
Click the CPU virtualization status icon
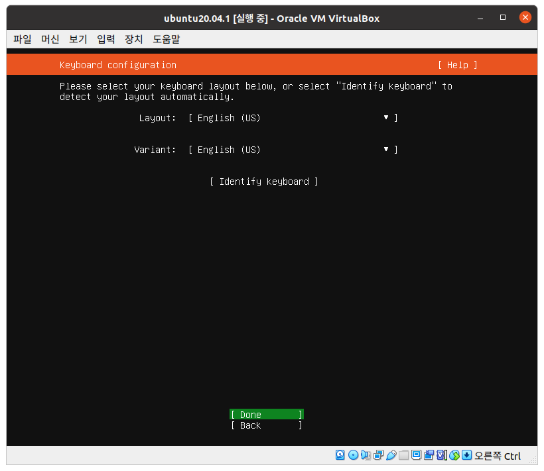(442, 454)
